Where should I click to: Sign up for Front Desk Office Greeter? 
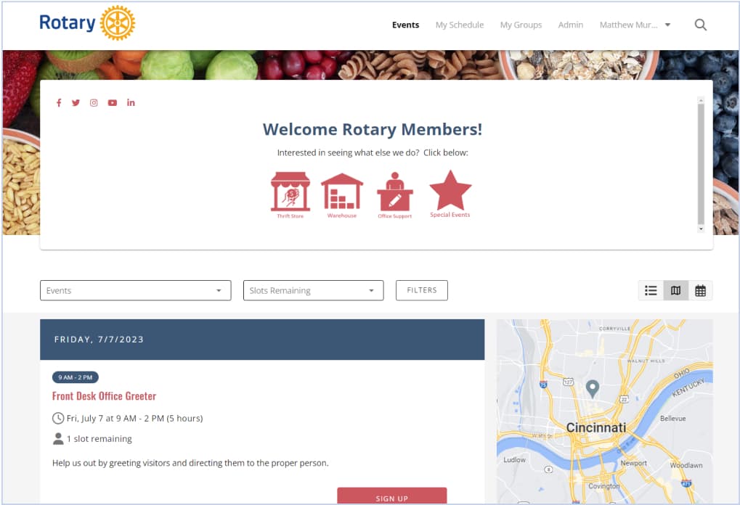click(391, 498)
